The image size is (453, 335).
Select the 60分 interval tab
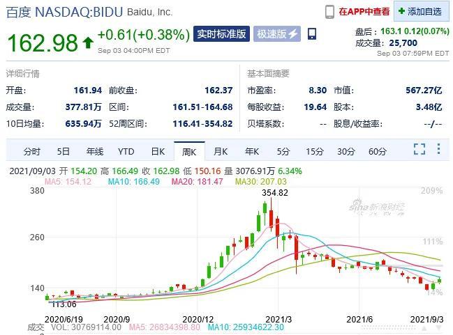pyautogui.click(x=378, y=151)
